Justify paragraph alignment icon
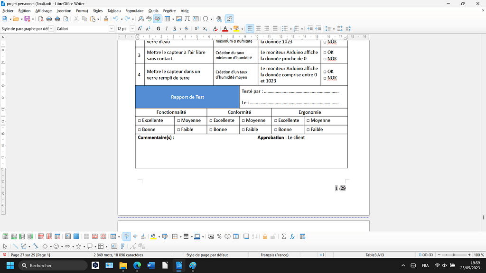This screenshot has height=273, width=486. tap(275, 28)
